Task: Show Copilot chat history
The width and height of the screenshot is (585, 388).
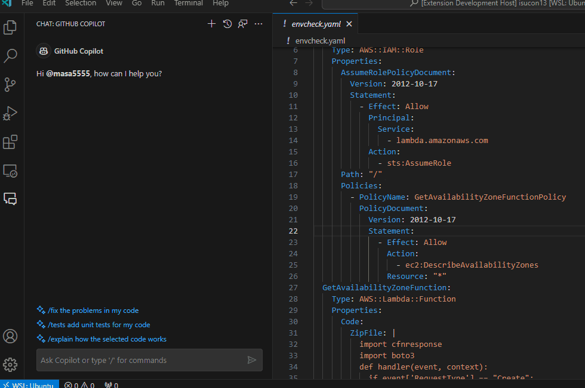Action: point(227,24)
